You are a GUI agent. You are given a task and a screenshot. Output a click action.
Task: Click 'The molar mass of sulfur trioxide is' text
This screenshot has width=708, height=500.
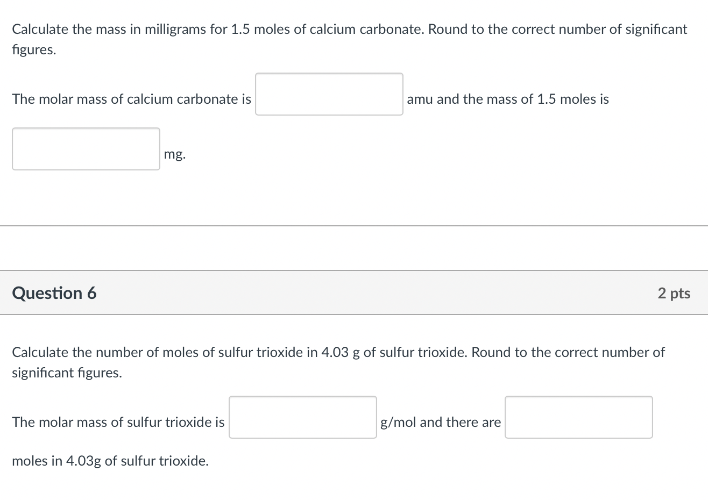[118, 423]
